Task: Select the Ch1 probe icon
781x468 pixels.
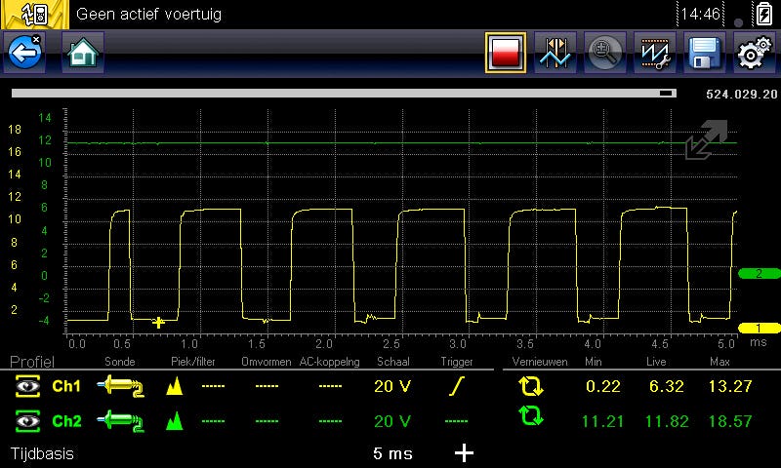Action: (120, 387)
